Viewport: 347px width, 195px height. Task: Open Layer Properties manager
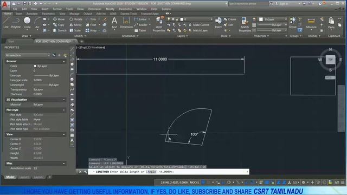[x=159, y=24]
